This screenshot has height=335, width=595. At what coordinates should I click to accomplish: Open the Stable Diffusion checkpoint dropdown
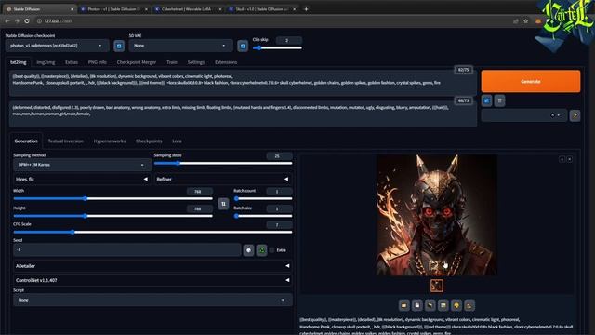[57, 46]
